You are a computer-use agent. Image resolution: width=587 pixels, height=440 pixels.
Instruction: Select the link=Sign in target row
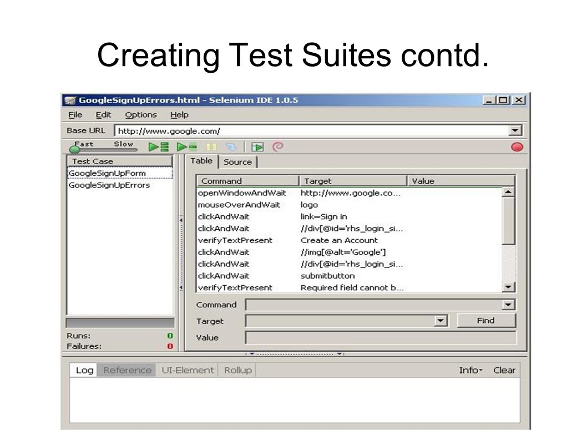[x=350, y=216]
